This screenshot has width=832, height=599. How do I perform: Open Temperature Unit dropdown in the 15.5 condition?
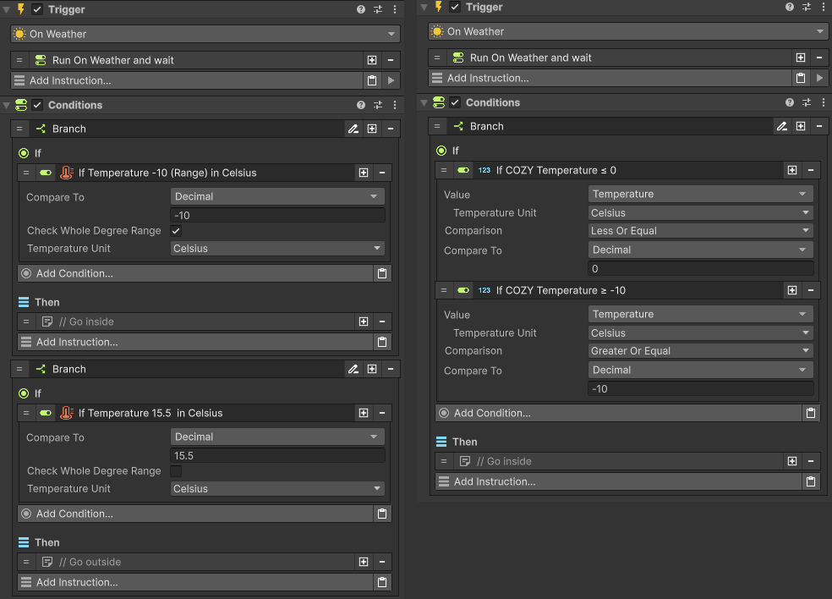coord(276,489)
